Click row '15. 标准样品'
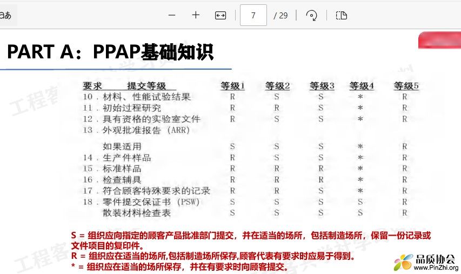This screenshot has height=274, width=461. click(x=112, y=169)
